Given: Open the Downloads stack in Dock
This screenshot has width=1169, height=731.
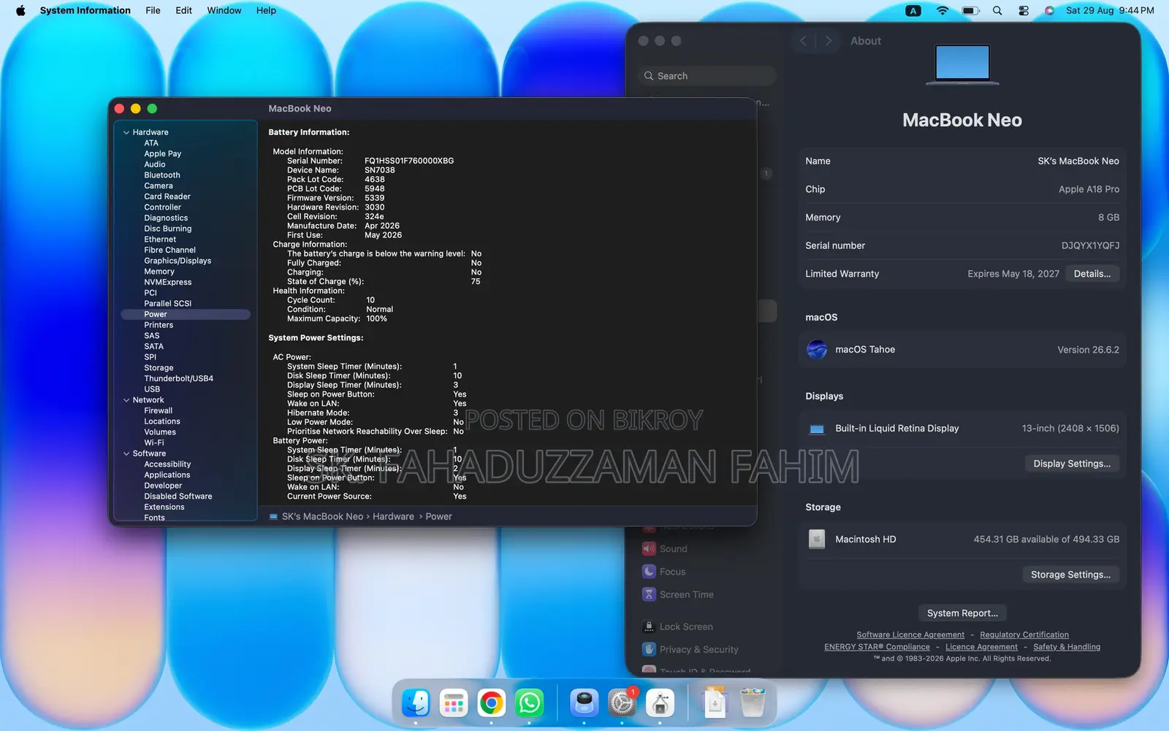Looking at the screenshot, I should pyautogui.click(x=715, y=703).
